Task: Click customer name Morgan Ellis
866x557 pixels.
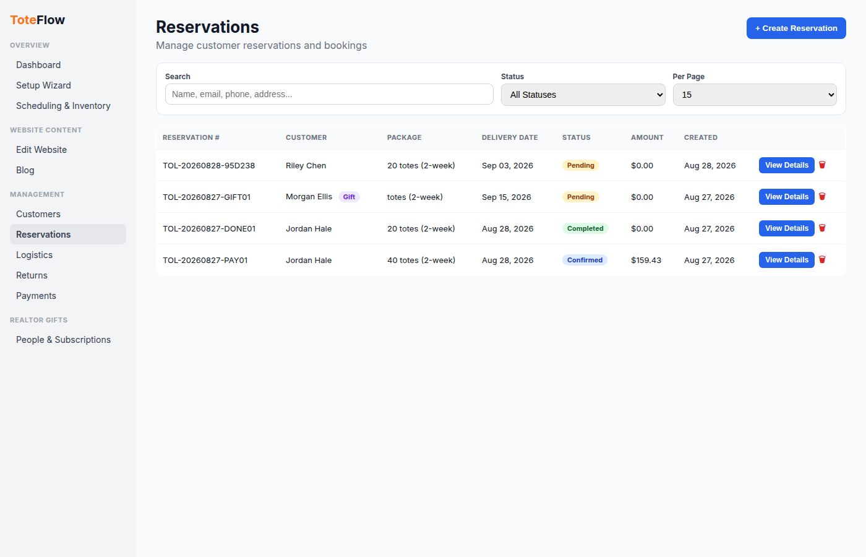Action: click(x=309, y=197)
